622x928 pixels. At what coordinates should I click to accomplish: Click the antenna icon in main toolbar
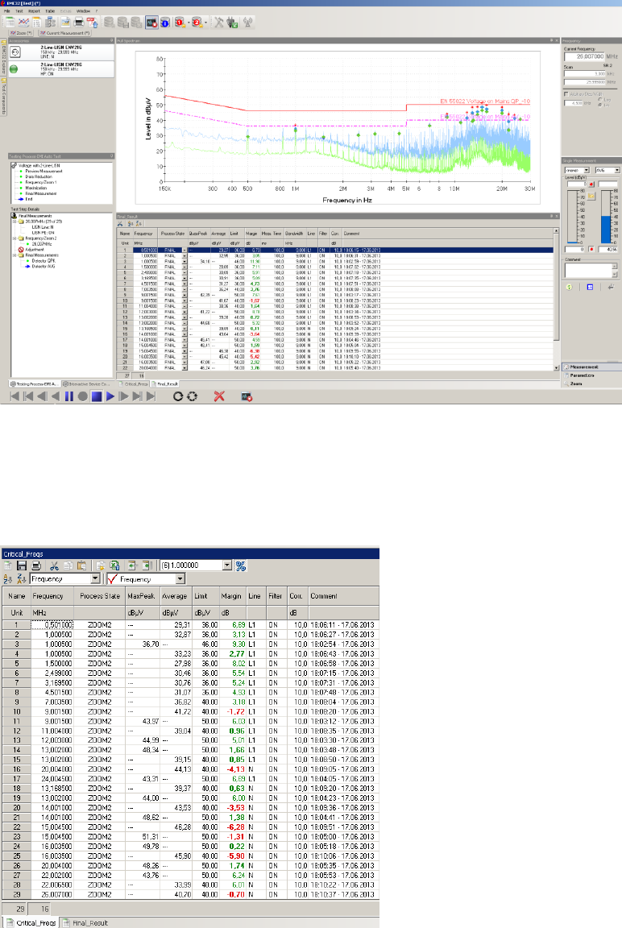click(x=247, y=23)
